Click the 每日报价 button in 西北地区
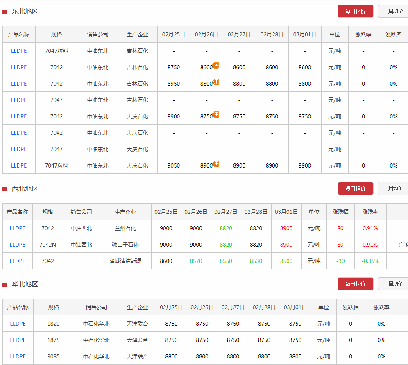 [x=356, y=188]
